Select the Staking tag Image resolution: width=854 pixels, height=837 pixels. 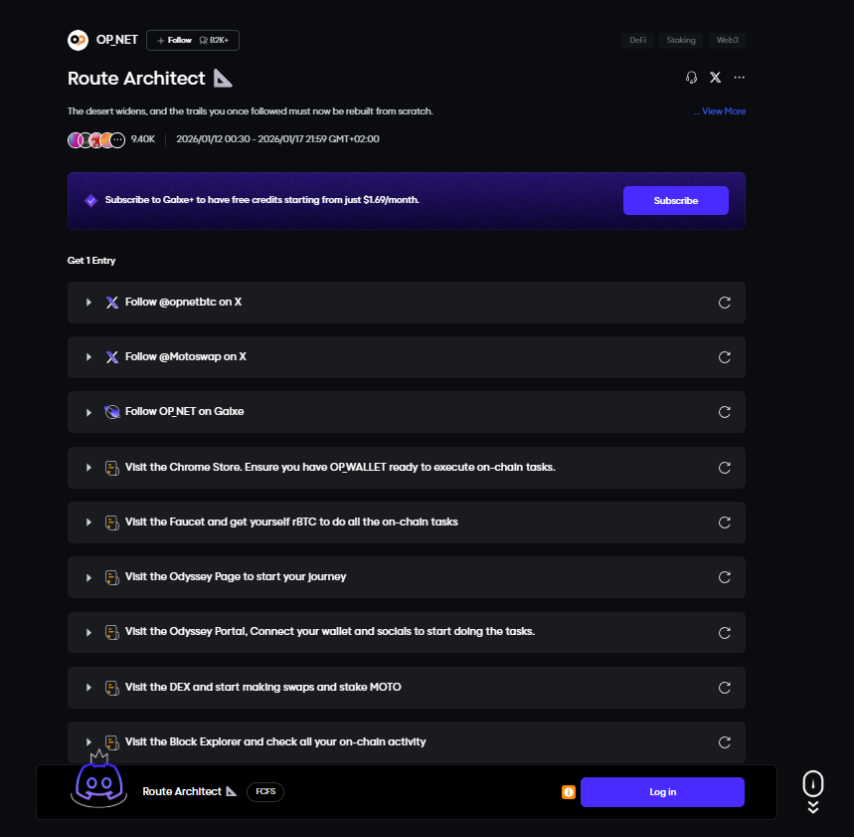click(681, 41)
